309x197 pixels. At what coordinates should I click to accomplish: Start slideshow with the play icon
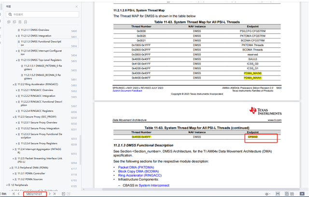(x=302, y=194)
